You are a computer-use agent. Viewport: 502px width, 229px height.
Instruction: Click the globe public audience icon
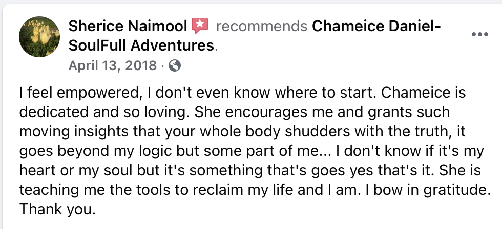coord(175,66)
